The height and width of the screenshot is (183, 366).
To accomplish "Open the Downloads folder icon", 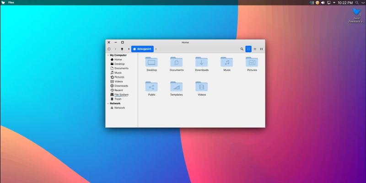I will click(202, 62).
